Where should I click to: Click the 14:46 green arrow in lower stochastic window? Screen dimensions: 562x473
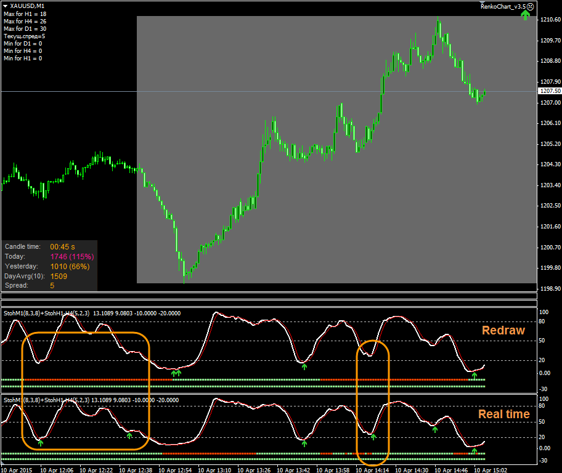(474, 451)
